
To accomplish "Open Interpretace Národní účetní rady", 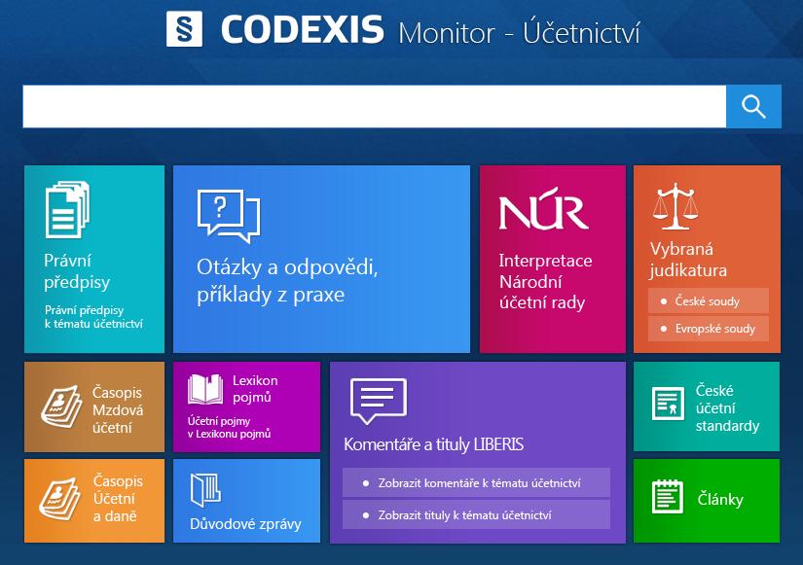I will tap(545, 281).
